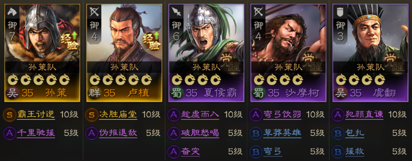The image size is (412, 161).
Task: Select 夏侯霸's hero portrait card
Action: point(206,52)
